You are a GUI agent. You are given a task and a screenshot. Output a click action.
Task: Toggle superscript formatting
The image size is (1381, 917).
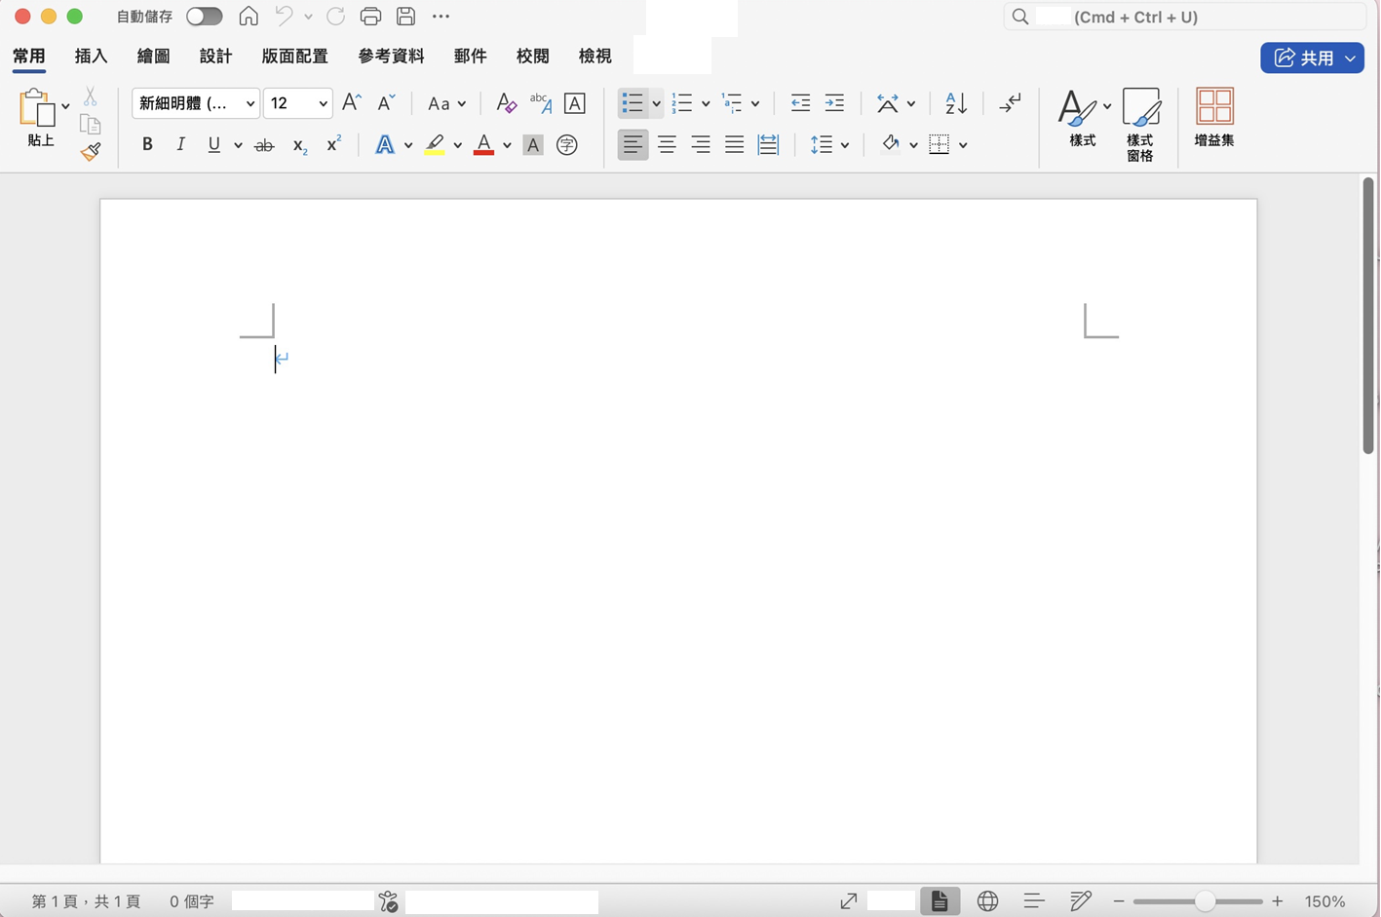pos(333,143)
